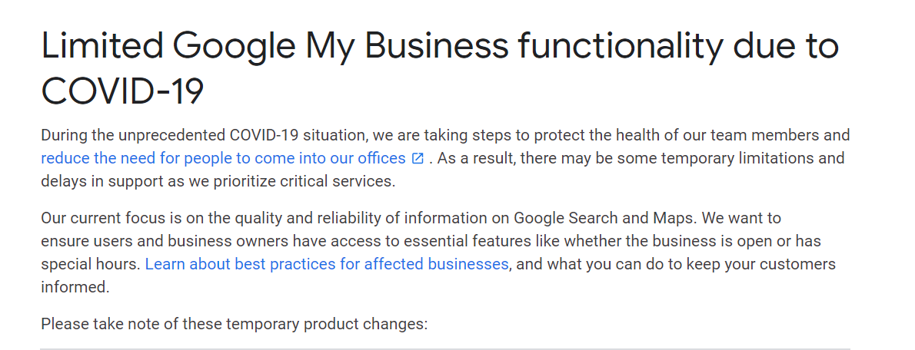915x350 pixels.
Task: Click the paragraph beginning "Our current focus"
Action: coord(438,253)
